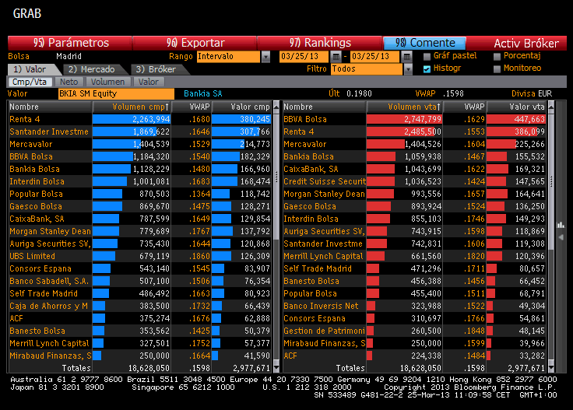This screenshot has width=573, height=410.
Task: Click the Valor vta column header
Action: (x=516, y=107)
